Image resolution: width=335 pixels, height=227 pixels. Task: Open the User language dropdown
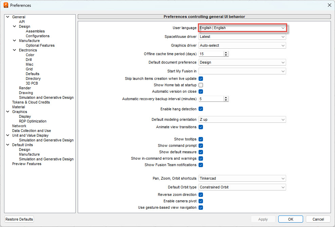pos(242,28)
